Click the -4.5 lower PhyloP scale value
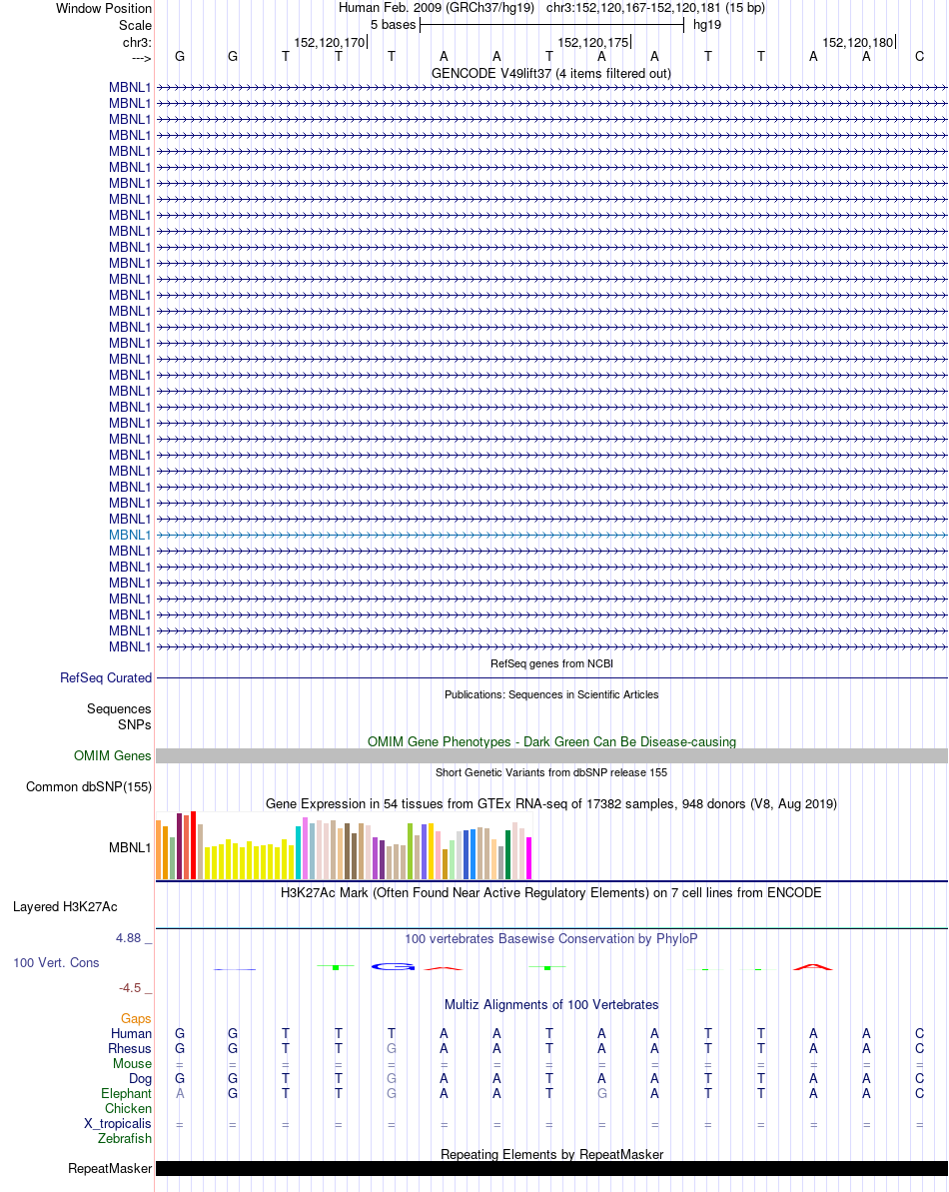The height and width of the screenshot is (1192, 949). 130,988
